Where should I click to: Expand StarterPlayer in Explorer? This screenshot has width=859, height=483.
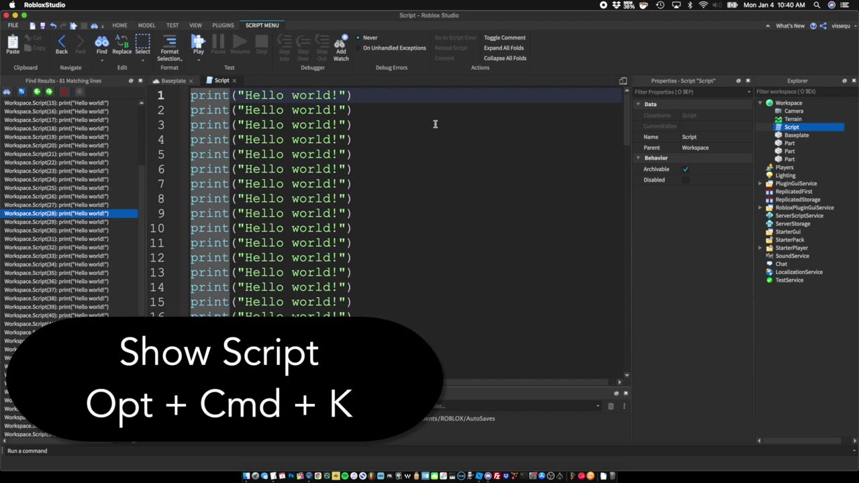point(760,248)
